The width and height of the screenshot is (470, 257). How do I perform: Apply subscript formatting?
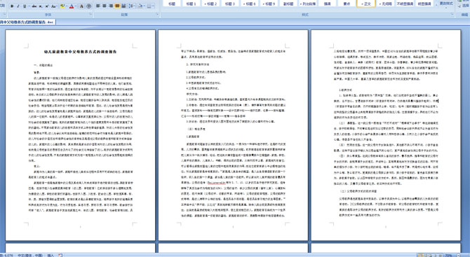[x=41, y=6]
